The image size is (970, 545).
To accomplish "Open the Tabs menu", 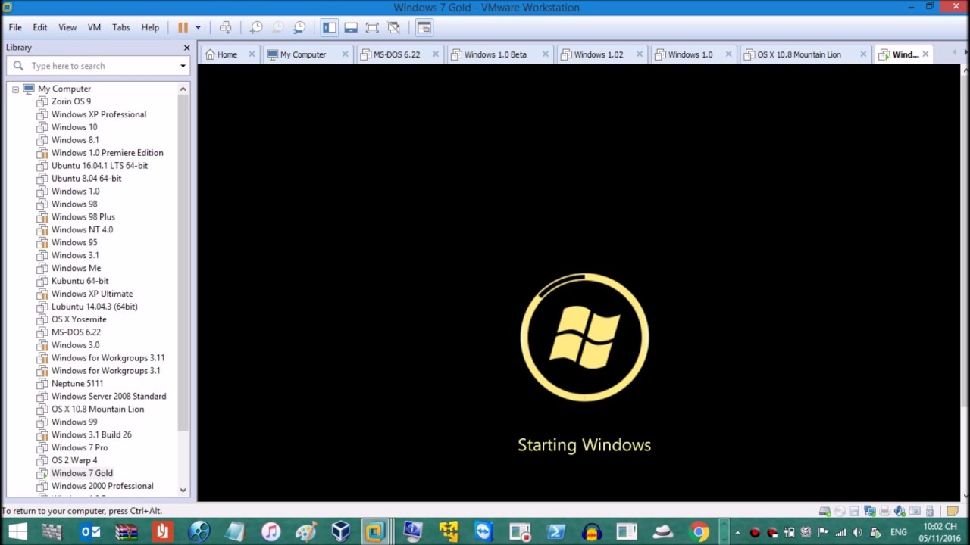I will click(x=121, y=27).
